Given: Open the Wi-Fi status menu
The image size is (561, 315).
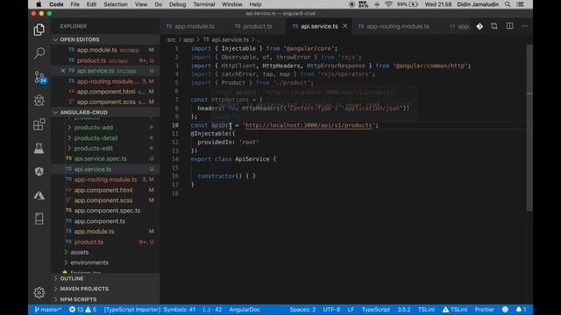Looking at the screenshot, I should 388,4.
